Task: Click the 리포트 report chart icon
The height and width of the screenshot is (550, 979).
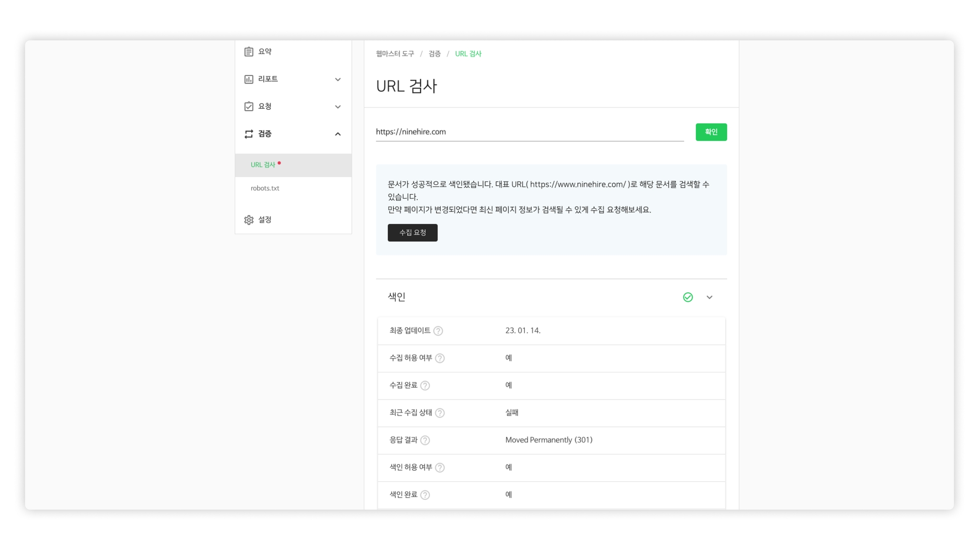Action: click(249, 79)
